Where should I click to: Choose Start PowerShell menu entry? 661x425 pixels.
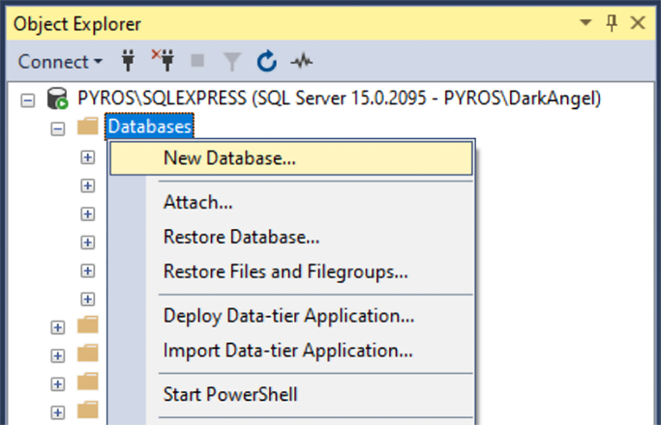point(291,395)
